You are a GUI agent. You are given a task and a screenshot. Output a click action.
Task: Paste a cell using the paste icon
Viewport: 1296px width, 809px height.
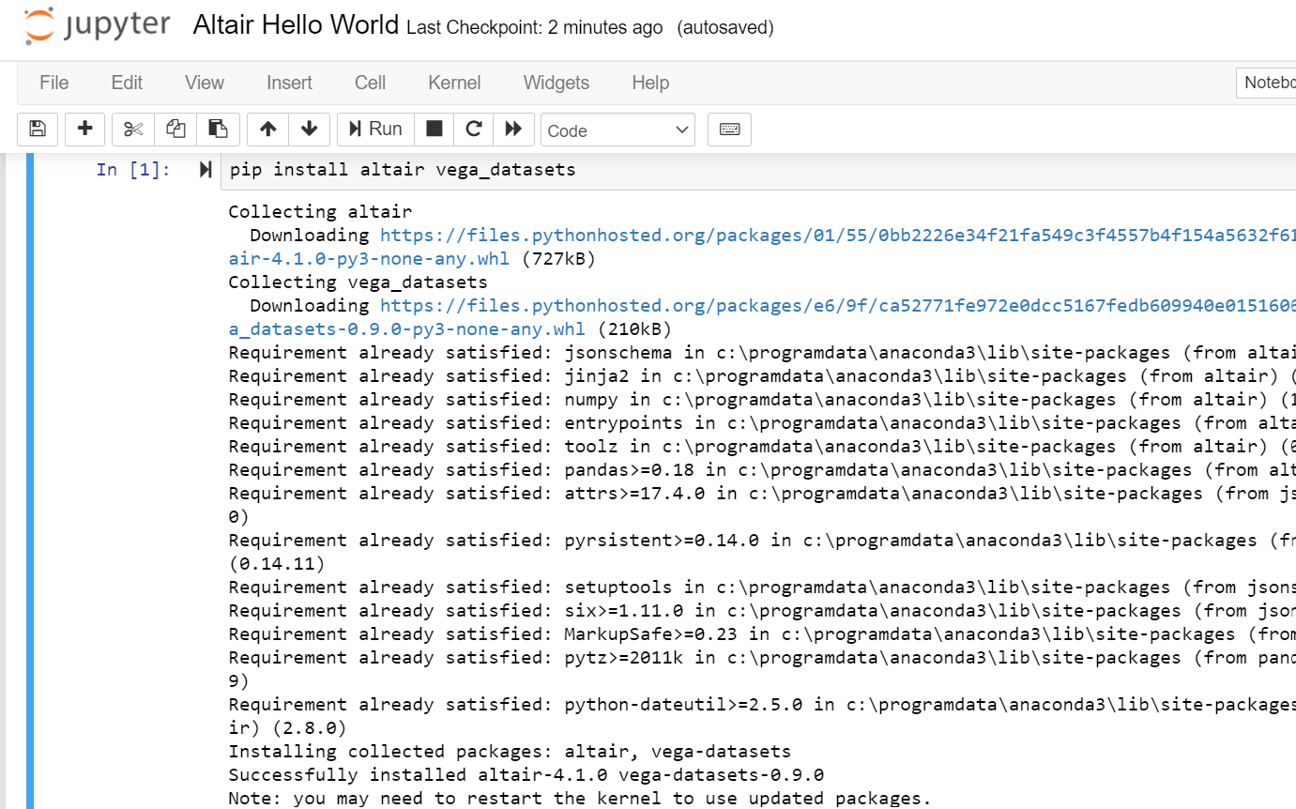(220, 129)
